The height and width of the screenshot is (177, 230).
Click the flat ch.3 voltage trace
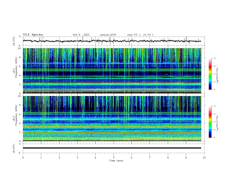112,148
